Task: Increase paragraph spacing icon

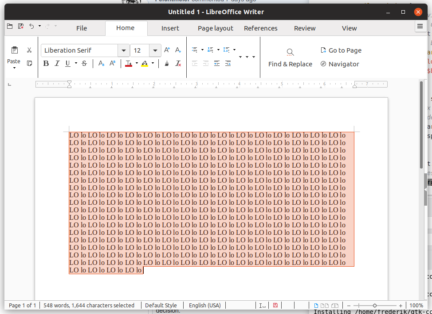Action: pyautogui.click(x=217, y=64)
